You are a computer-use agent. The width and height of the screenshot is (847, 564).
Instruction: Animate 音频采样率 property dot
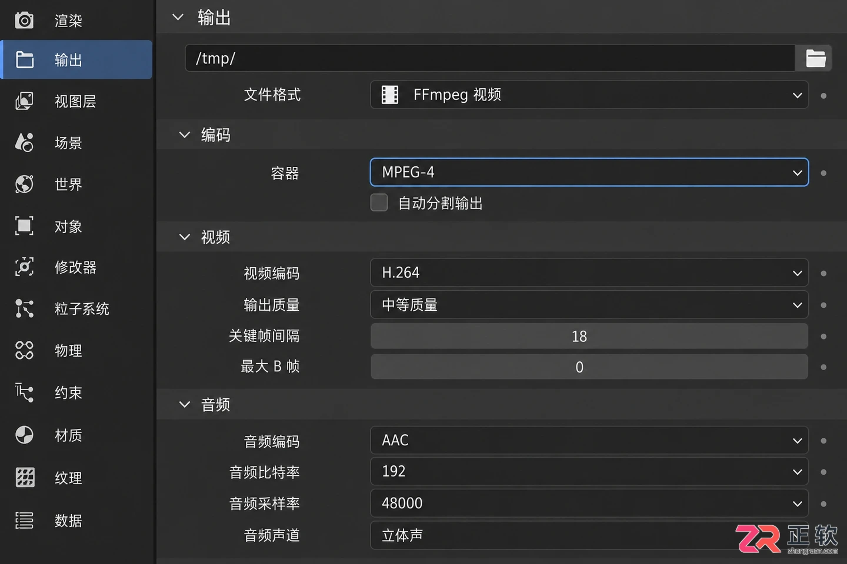click(823, 504)
